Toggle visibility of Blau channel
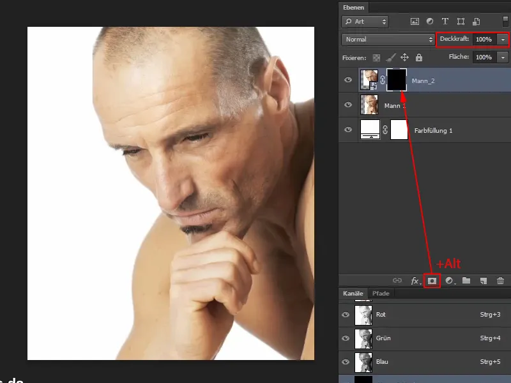511x383 pixels. [x=346, y=362]
